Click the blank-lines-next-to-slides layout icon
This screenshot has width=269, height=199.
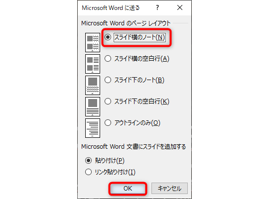[93, 64]
